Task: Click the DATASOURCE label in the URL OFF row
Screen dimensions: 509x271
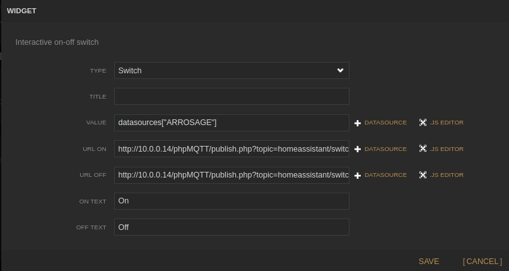Action: (x=385, y=175)
